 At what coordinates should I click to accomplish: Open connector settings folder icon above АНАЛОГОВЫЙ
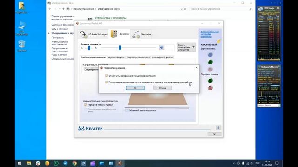218,41
